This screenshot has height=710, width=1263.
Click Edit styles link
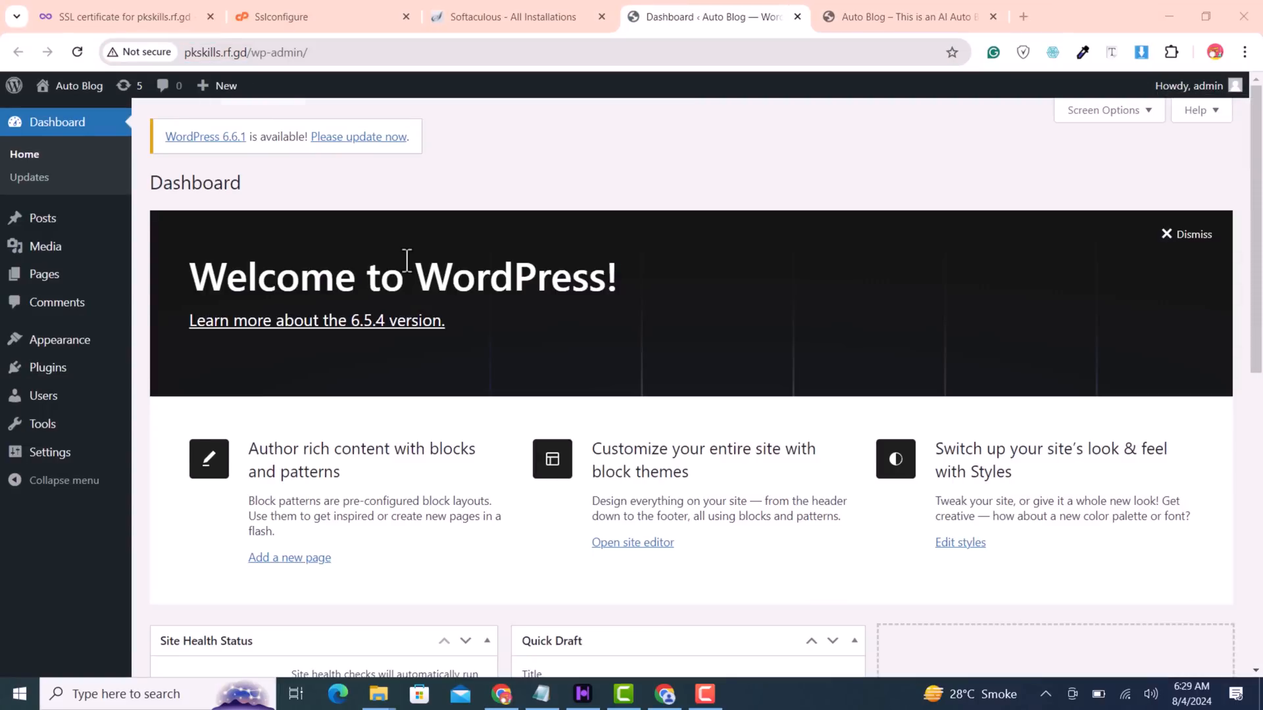(960, 542)
